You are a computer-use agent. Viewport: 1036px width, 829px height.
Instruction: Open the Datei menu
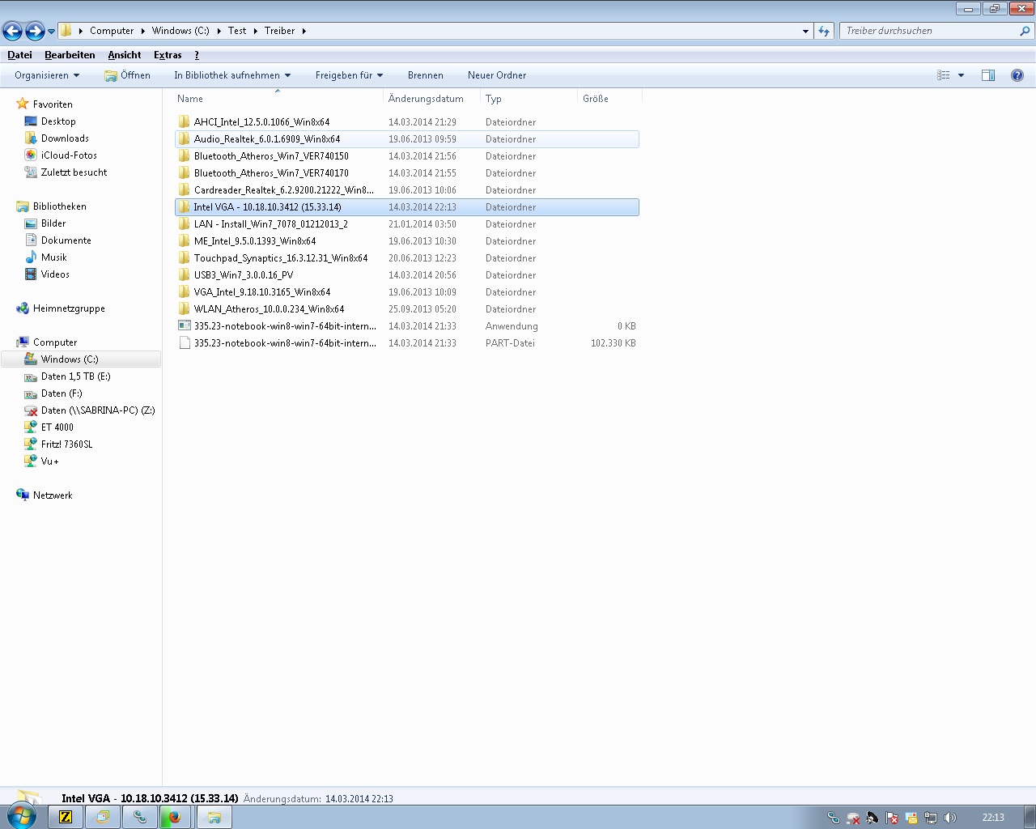(x=19, y=55)
